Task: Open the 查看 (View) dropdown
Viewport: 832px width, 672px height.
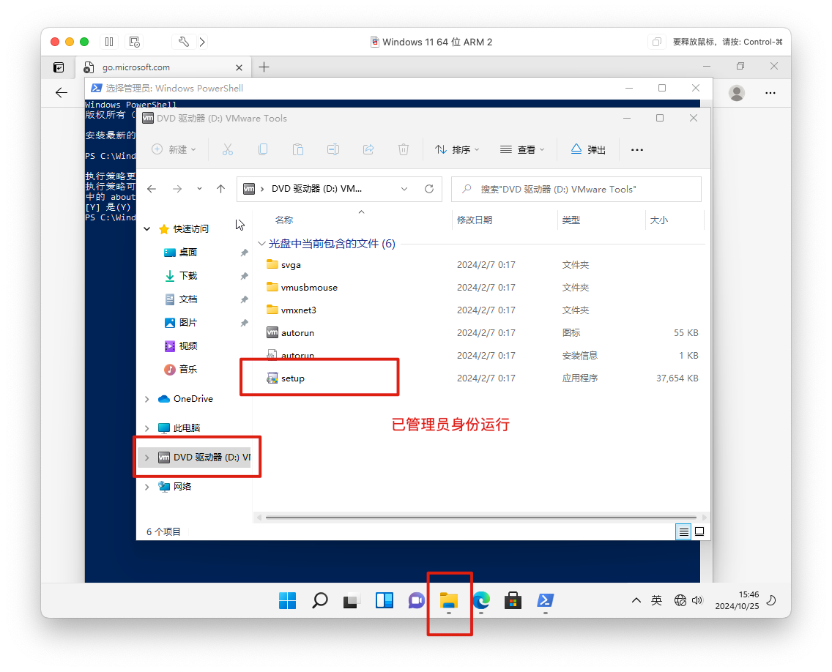Action: coord(522,149)
